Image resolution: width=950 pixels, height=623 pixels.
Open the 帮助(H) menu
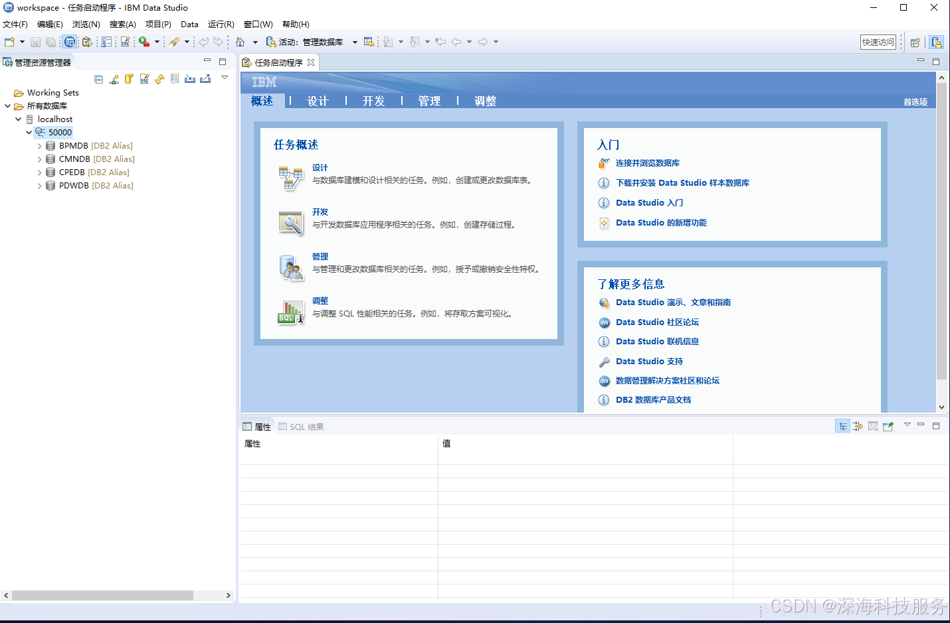click(296, 25)
